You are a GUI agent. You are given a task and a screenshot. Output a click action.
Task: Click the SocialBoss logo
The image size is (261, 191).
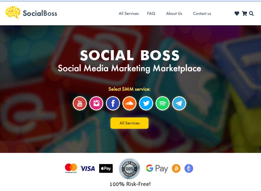(31, 13)
